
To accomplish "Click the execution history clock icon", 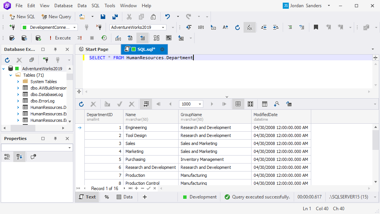I will 104,38.
